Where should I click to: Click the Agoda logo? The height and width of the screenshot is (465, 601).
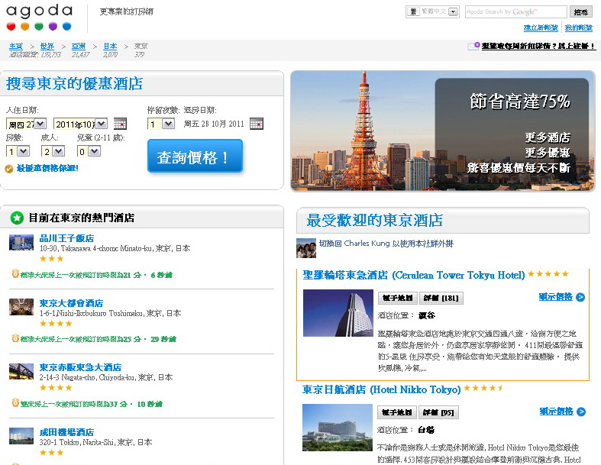click(x=39, y=18)
